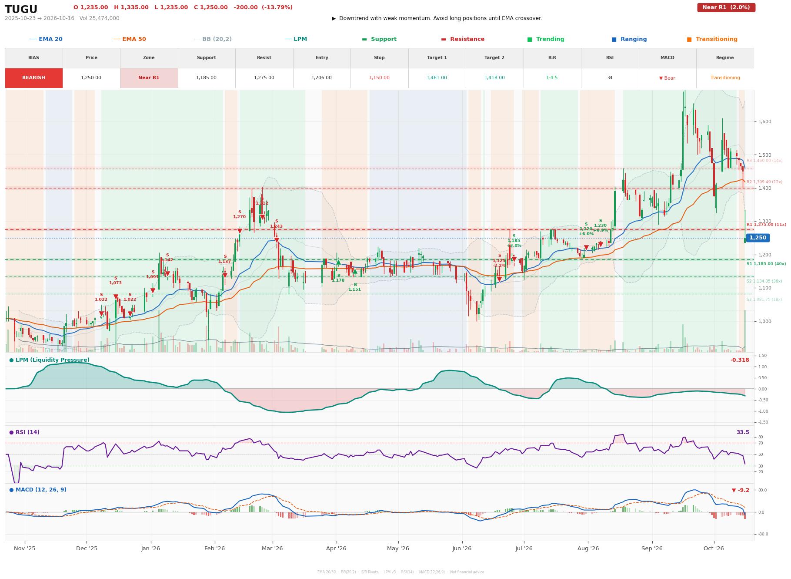Click the R:R value 1:4.5
Screen dimensions: 791x579
[x=552, y=78]
